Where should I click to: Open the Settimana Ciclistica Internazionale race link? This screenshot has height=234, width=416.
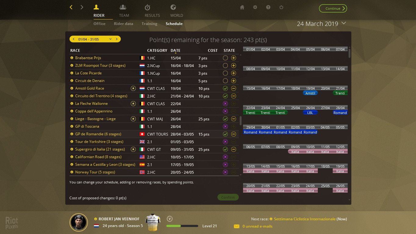305,219
